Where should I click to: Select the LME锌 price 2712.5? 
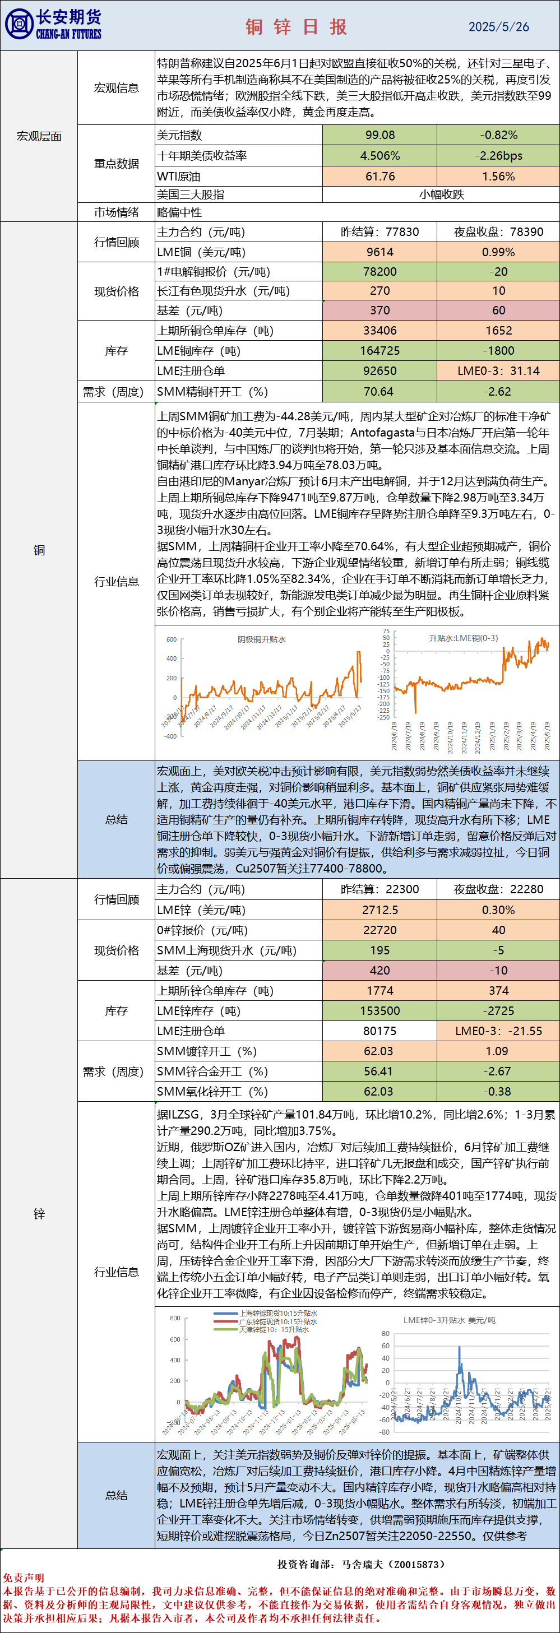click(x=380, y=910)
